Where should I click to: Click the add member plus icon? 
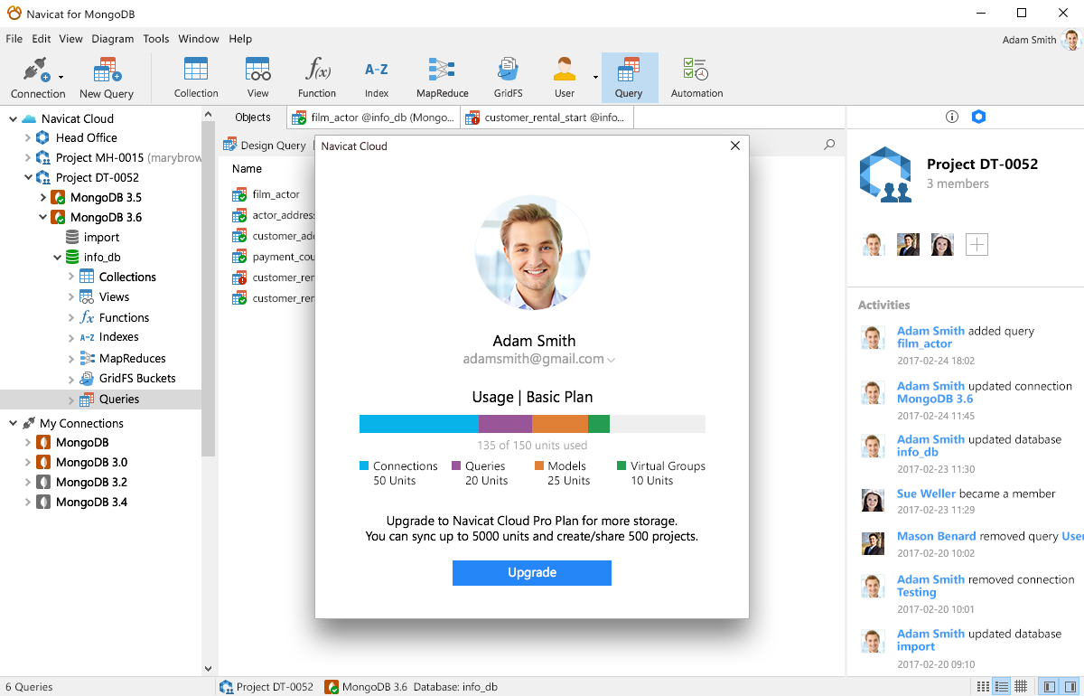tap(977, 244)
